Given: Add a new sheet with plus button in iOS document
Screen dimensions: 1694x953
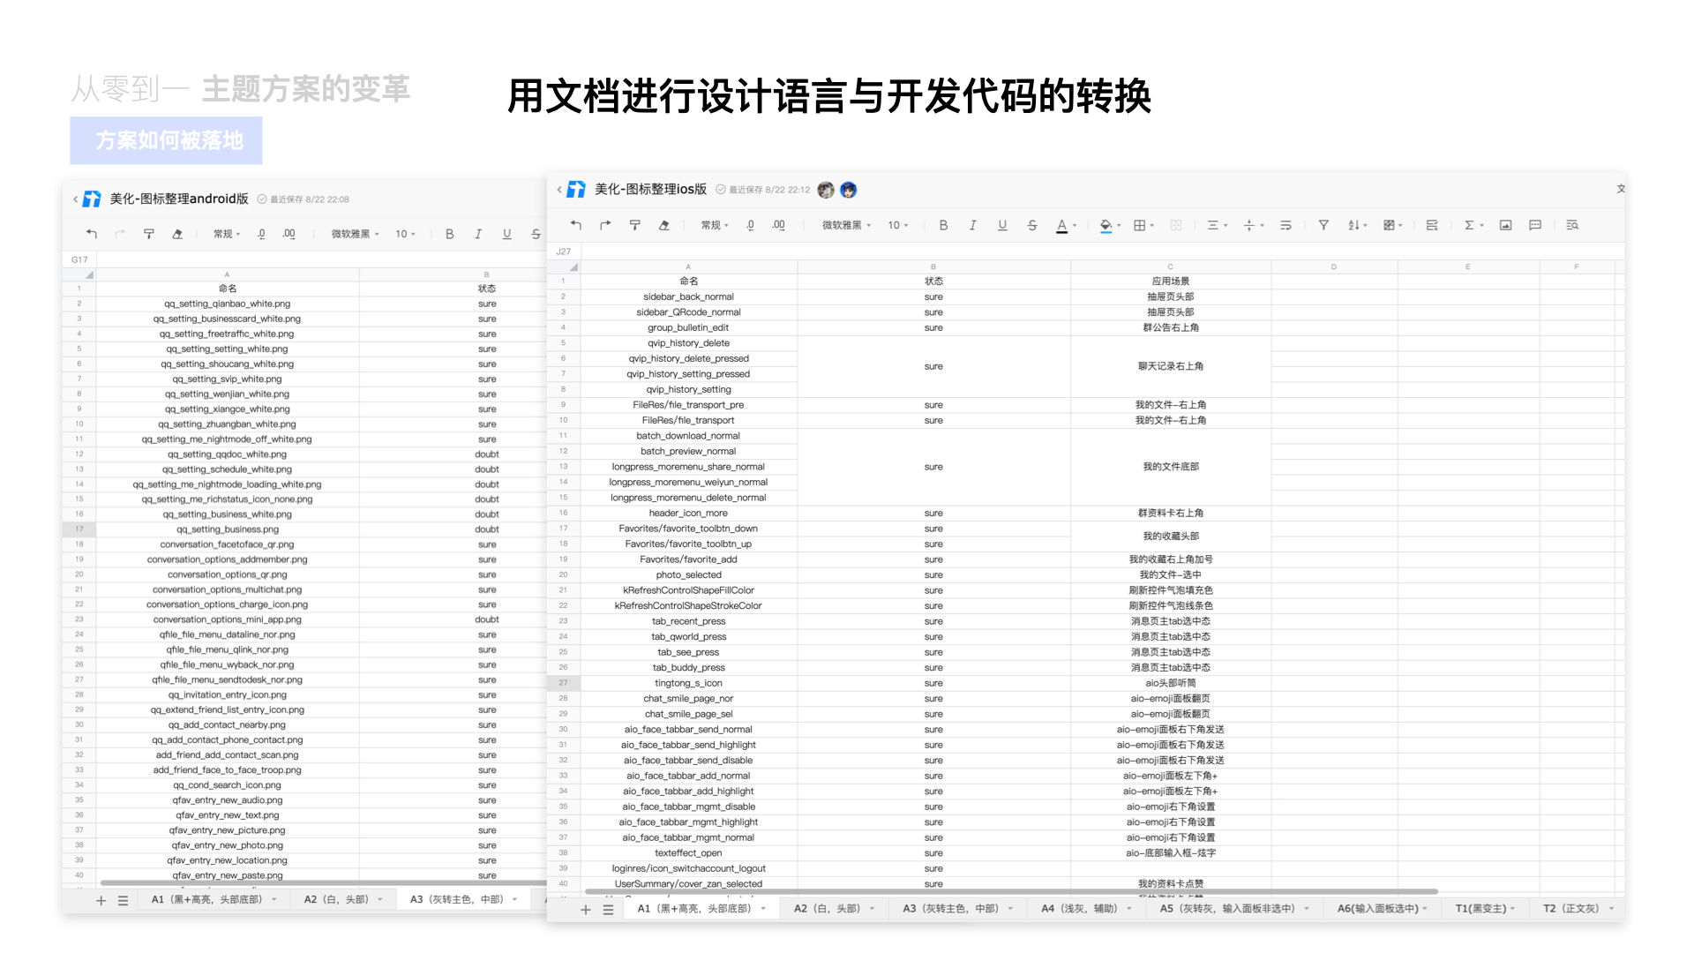Looking at the screenshot, I should click(x=585, y=909).
